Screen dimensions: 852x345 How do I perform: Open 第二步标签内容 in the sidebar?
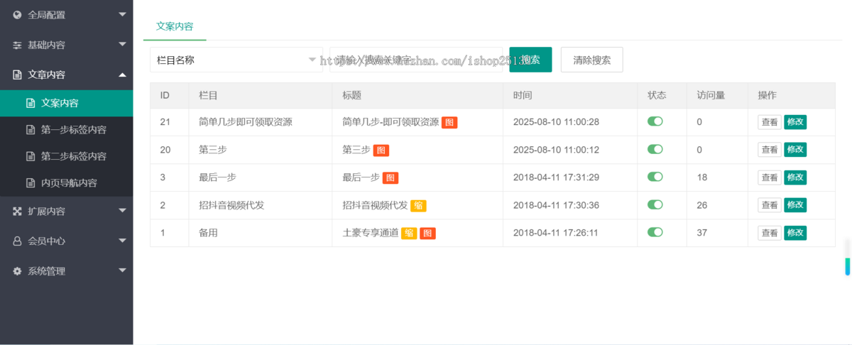coord(66,156)
